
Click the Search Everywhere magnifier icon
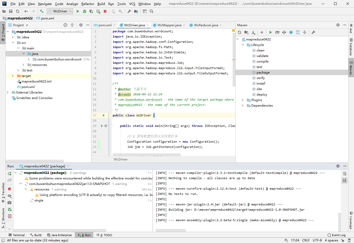(152, 11)
